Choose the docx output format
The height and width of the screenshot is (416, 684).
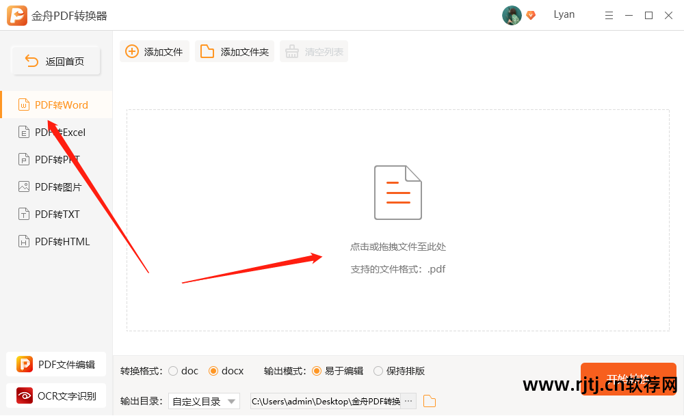(213, 370)
